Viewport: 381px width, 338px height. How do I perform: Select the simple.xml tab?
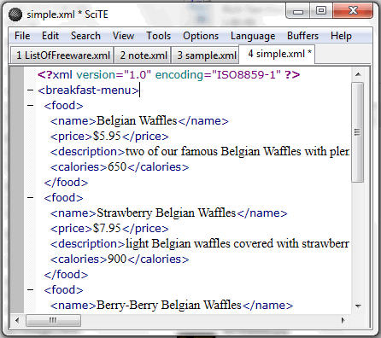click(277, 54)
